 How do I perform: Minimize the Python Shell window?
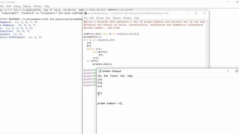pyautogui.click(x=229, y=2)
